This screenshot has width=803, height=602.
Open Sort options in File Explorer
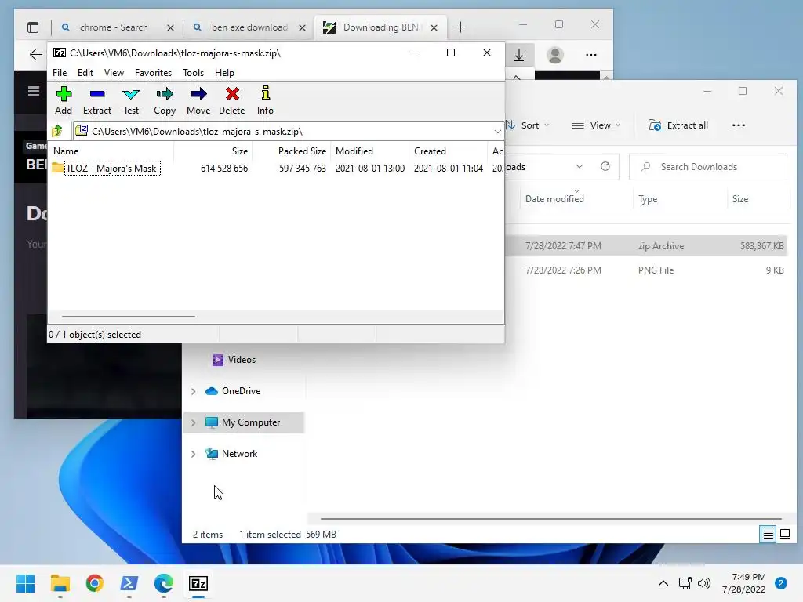click(x=528, y=125)
